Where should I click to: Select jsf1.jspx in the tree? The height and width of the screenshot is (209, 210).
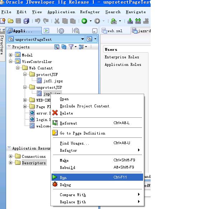[x=53, y=81]
